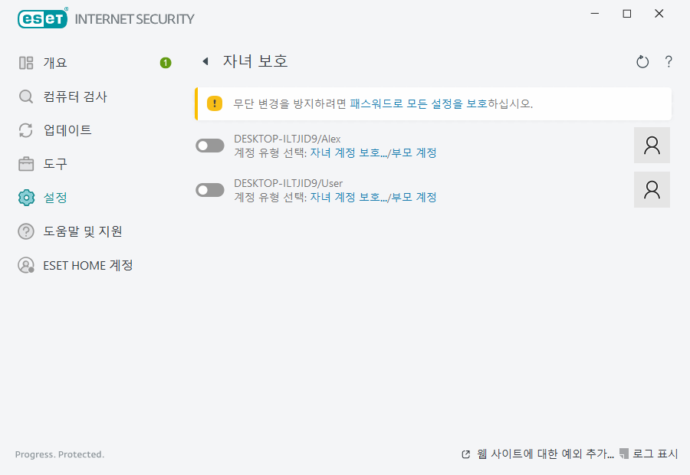Open the 컴퓨터 검사 sidebar menu item
690x475 pixels.
point(75,97)
